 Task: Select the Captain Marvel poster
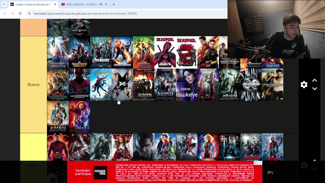[x=208, y=147]
